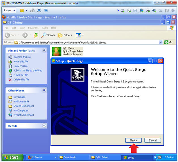178x162 pixels.
Task: Enter VMware full screen mode
Action: coord(39,10)
